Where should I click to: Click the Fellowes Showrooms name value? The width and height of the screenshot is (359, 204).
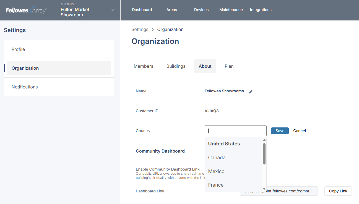point(224,91)
